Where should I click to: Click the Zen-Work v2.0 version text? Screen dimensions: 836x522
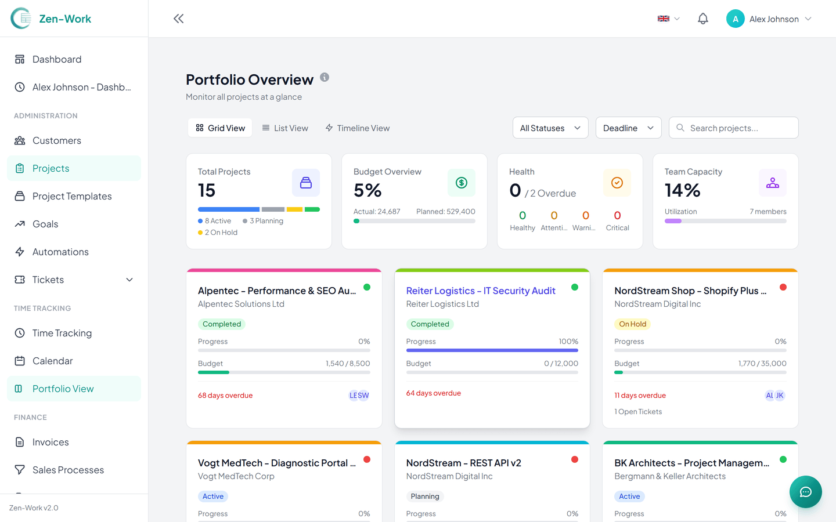tap(34, 508)
